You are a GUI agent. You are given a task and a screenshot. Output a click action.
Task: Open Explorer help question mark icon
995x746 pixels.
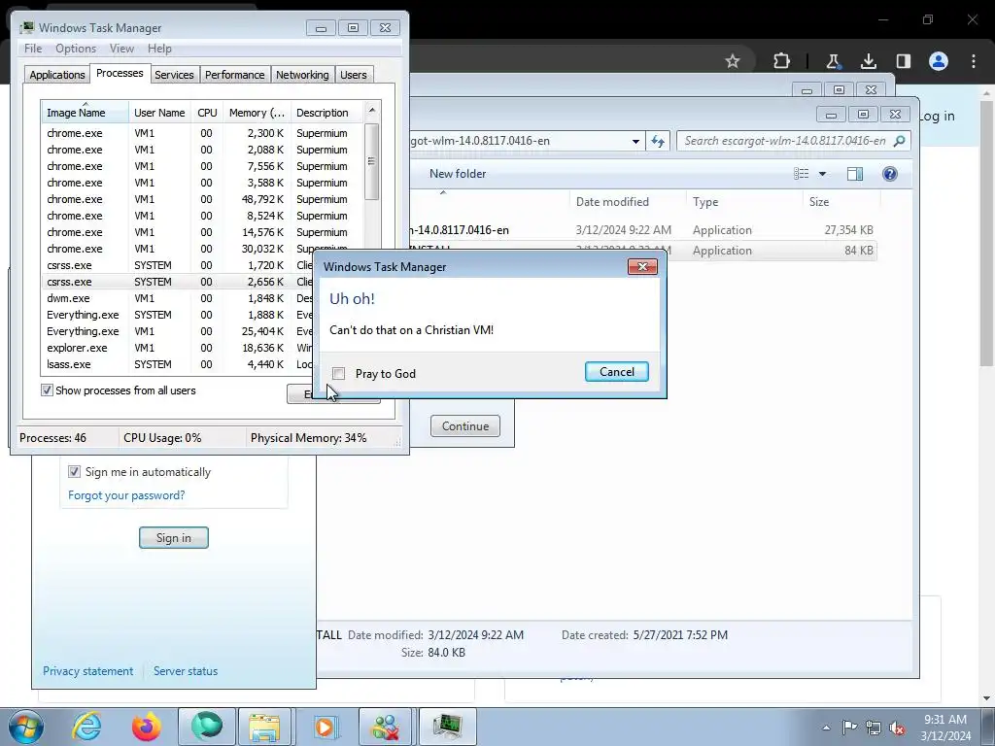pyautogui.click(x=890, y=174)
